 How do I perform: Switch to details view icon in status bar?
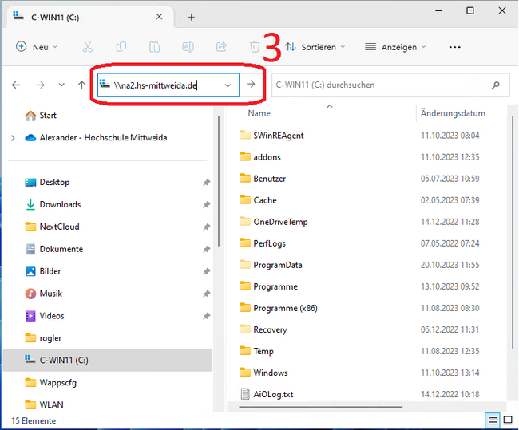tap(493, 420)
